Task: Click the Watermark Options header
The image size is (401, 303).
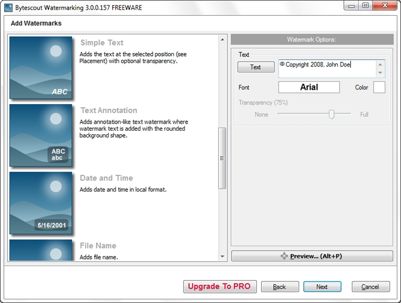Action: click(312, 39)
